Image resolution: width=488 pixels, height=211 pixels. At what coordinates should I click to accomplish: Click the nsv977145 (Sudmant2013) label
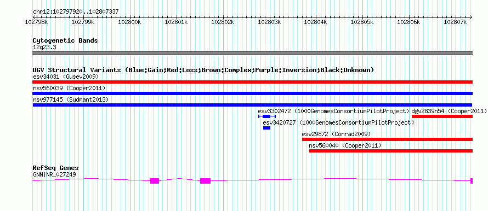71,99
